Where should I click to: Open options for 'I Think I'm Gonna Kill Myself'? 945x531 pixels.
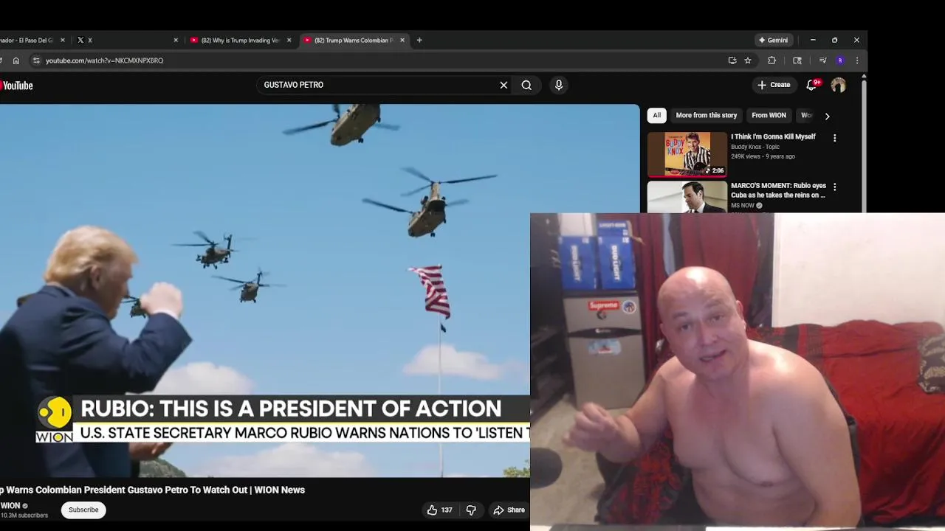(x=835, y=138)
